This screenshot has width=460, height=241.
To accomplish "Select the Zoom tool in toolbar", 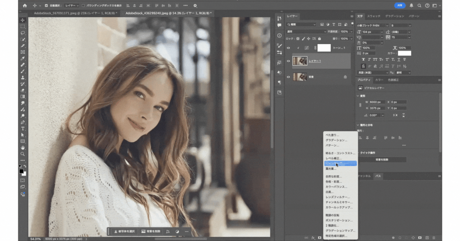I will [x=23, y=154].
